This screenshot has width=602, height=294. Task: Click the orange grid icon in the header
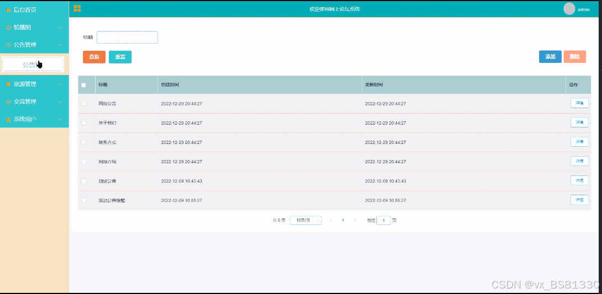coord(77,8)
